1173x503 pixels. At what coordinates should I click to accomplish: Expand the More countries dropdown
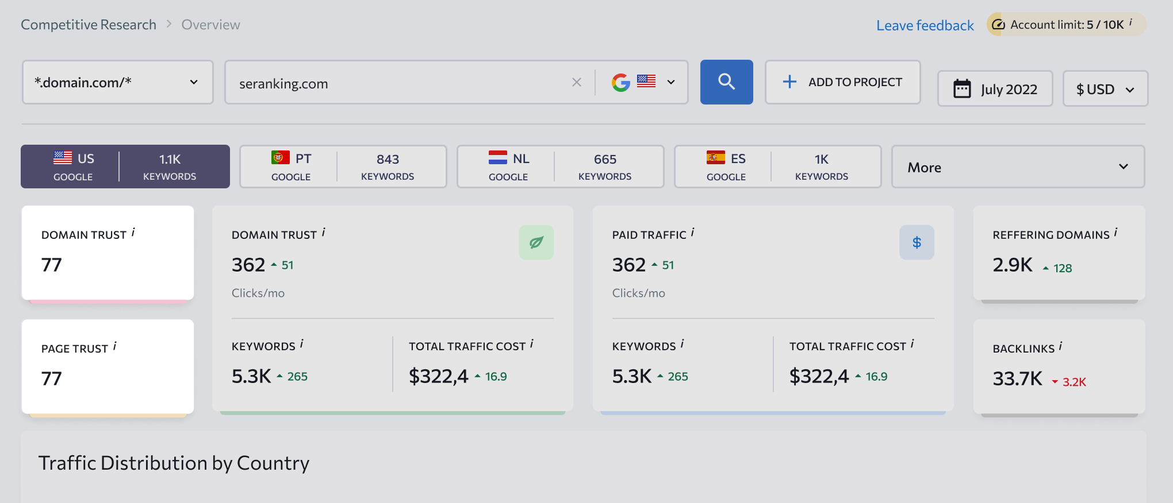pyautogui.click(x=1018, y=167)
